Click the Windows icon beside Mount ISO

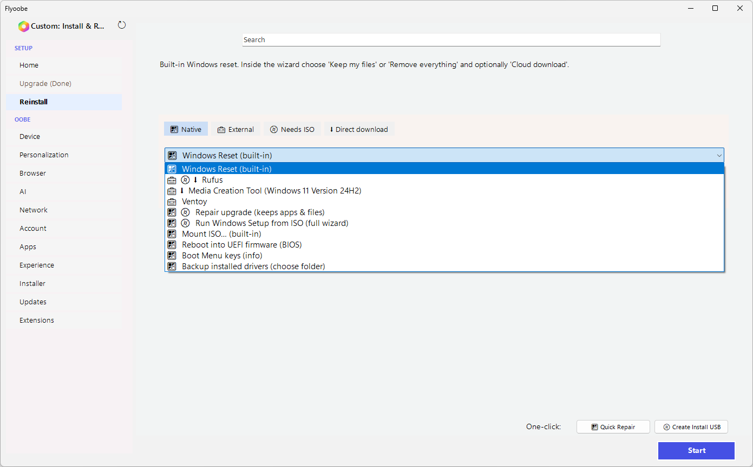(x=172, y=234)
